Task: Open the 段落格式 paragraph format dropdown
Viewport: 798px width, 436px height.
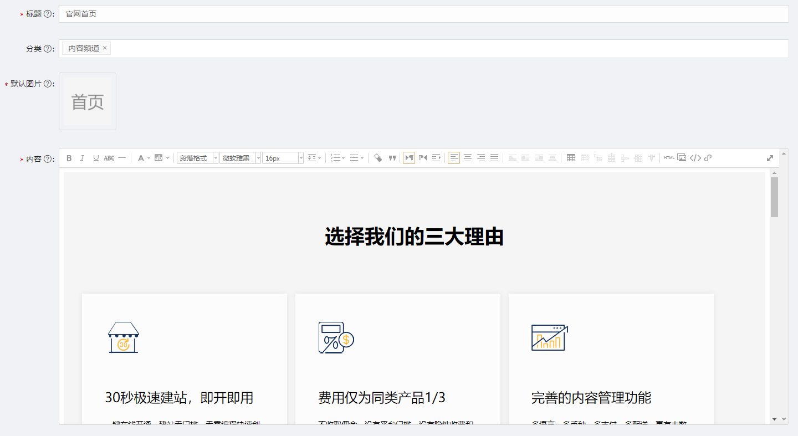Action: point(198,158)
